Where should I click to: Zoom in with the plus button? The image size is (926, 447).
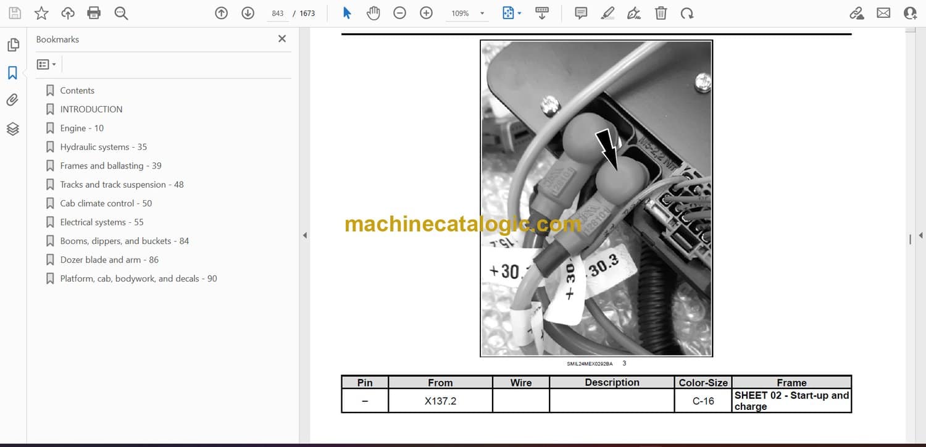tap(427, 13)
